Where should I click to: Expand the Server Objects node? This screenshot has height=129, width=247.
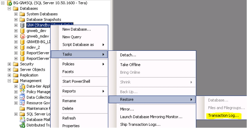pyautogui.click(x=9, y=70)
